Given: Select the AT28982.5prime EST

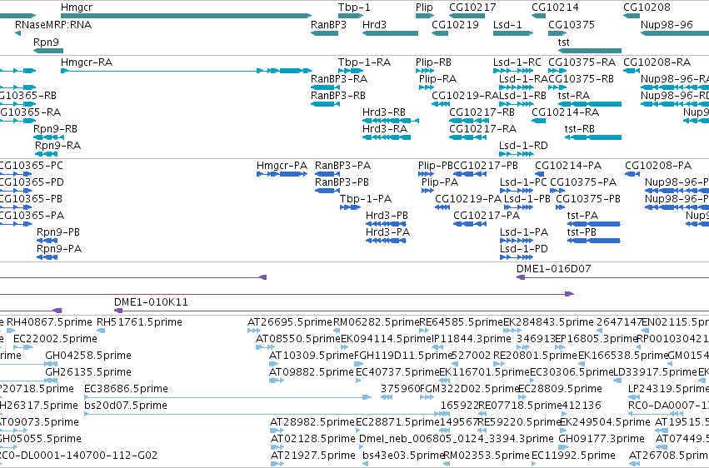Looking at the screenshot, I should pos(277,431).
